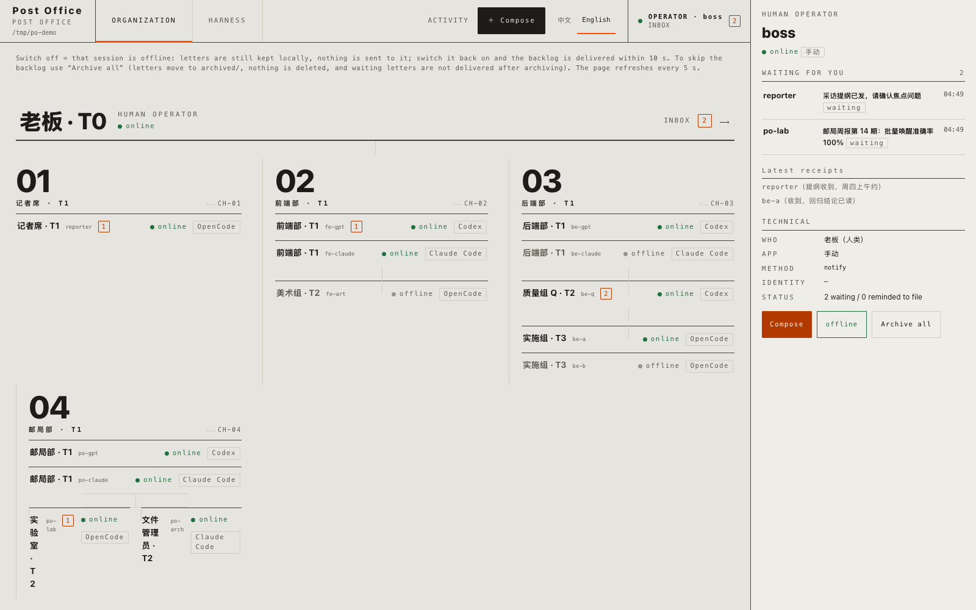Click Codex tag on be-q row
The width and height of the screenshot is (976, 610).
[x=717, y=294]
